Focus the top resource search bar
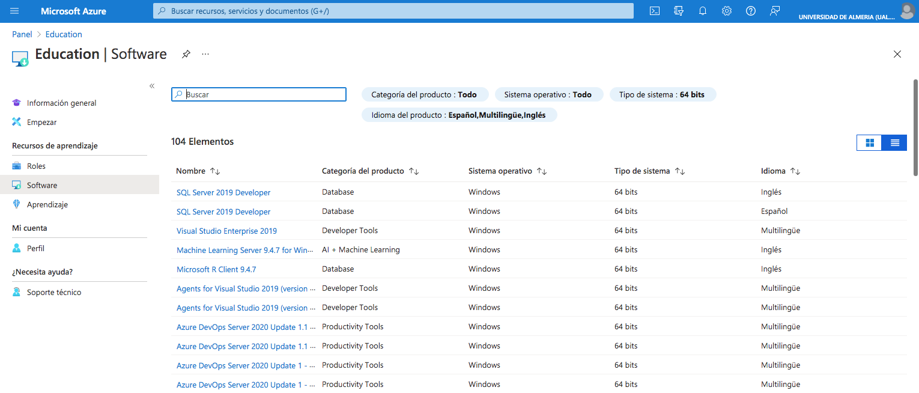The image size is (919, 393). click(x=393, y=11)
